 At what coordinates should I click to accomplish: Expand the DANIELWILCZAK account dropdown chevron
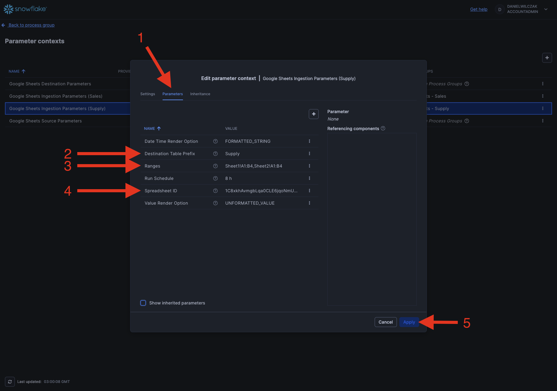pos(546,9)
